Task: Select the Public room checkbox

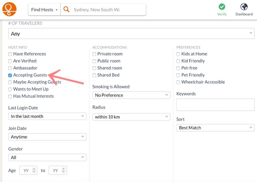Action: pos(94,61)
